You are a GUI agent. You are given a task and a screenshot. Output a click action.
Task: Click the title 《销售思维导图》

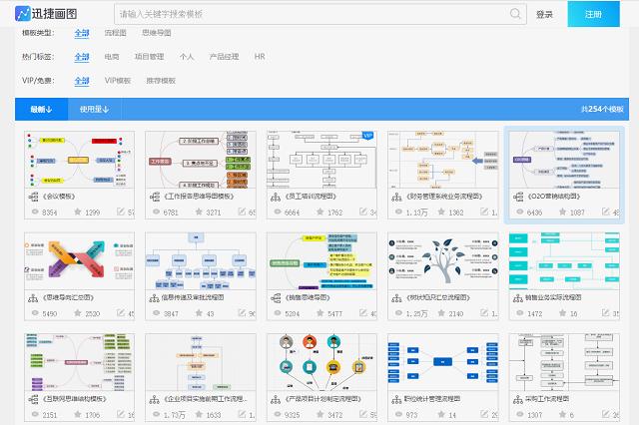(308, 298)
